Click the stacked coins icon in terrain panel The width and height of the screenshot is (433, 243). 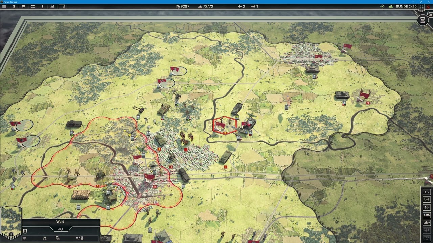58,238
